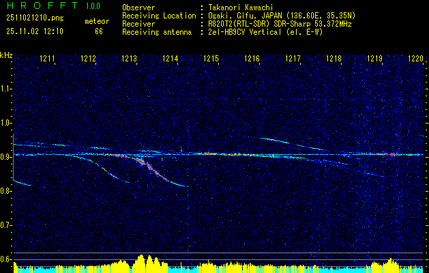Click the date stamp 25.11.02 12:10
This screenshot has height=273, width=429.
coord(35,31)
